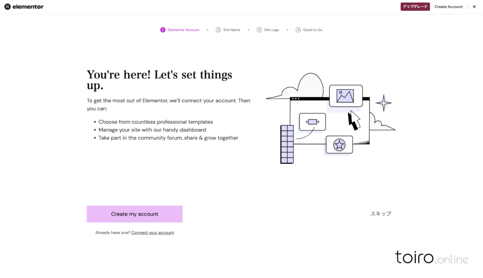Click the slider widget graphic in illustration
This screenshot has width=483, height=278.
tap(312, 122)
